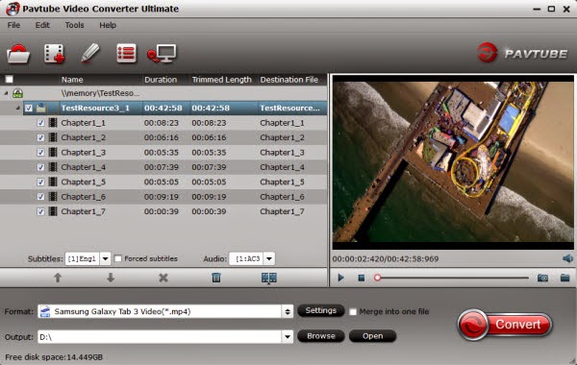Click the film icon of Chapter1_7

coord(53,211)
